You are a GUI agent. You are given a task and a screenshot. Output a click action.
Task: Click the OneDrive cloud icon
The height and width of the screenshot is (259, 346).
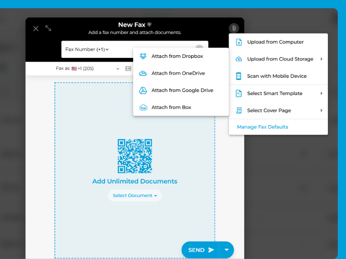pos(143,73)
